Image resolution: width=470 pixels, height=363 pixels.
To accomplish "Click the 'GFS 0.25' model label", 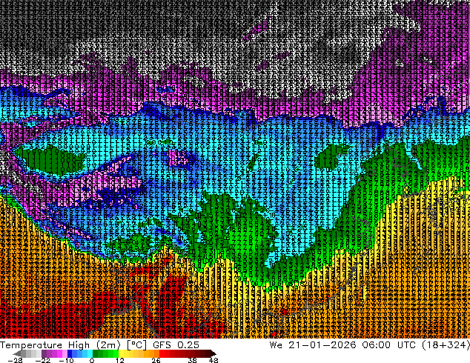I will click(176, 345).
